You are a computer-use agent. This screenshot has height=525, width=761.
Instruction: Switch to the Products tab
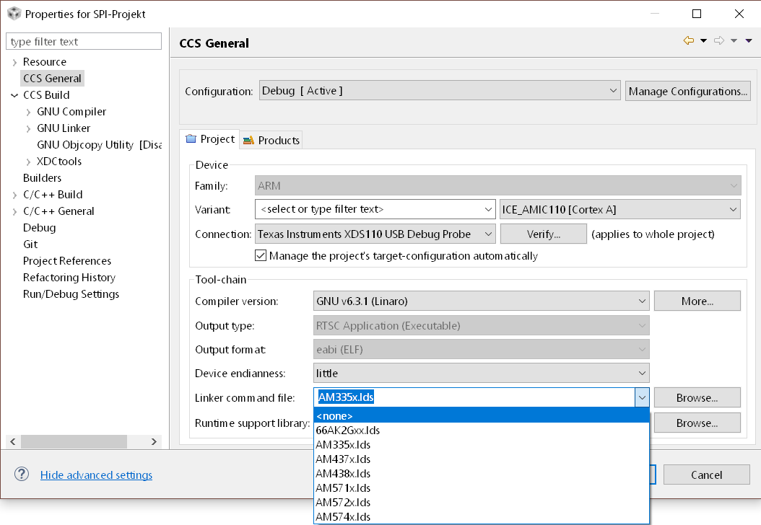pos(271,140)
